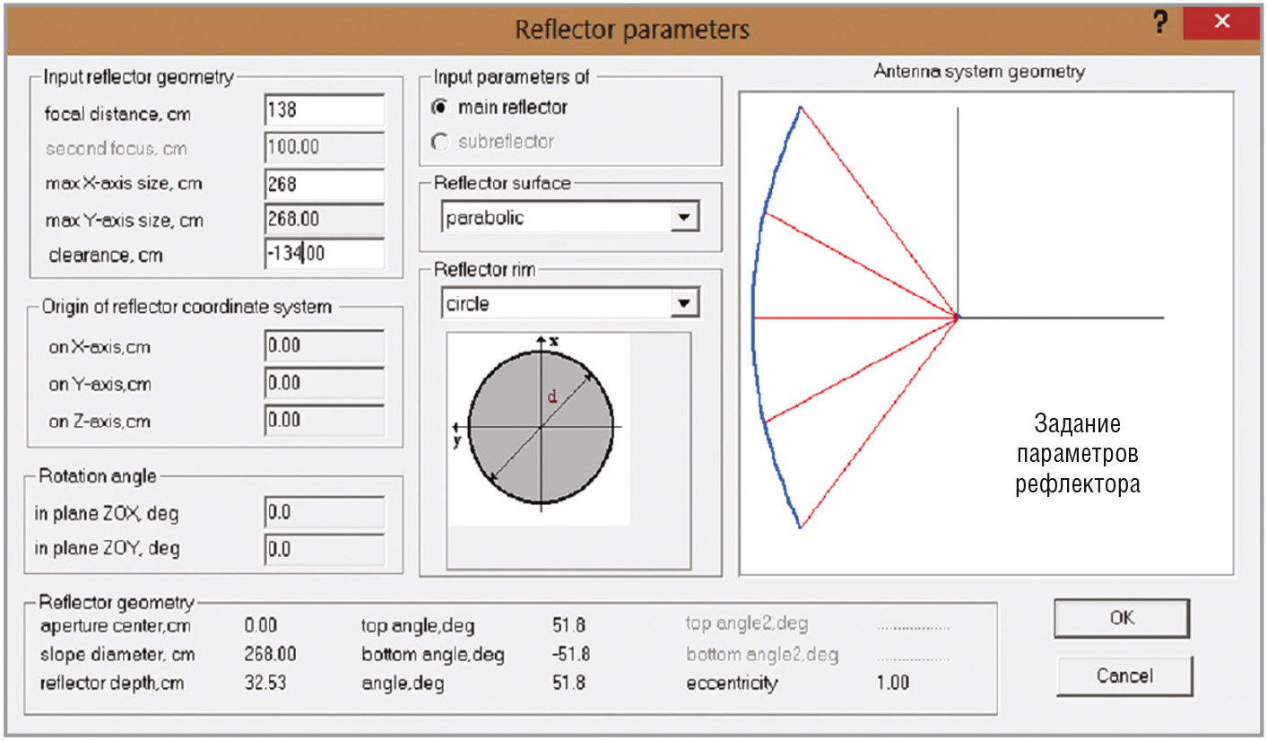Select the subreflector radio option
The image size is (1267, 740).
[x=440, y=142]
